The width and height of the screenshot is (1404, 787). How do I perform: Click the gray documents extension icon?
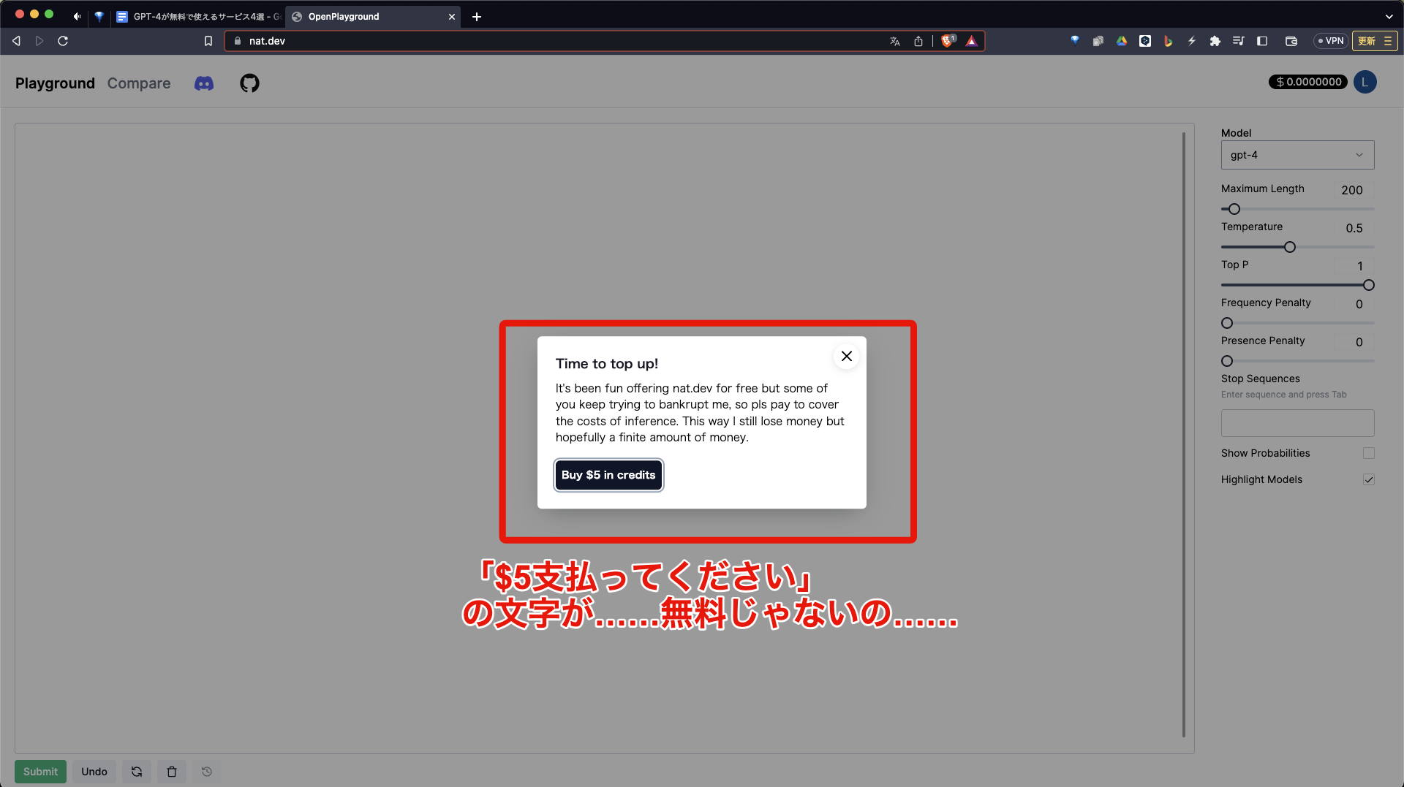click(x=1098, y=41)
